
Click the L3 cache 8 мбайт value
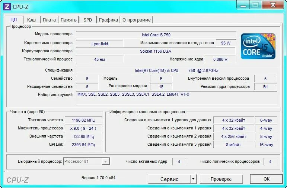pyautogui.click(x=233, y=145)
